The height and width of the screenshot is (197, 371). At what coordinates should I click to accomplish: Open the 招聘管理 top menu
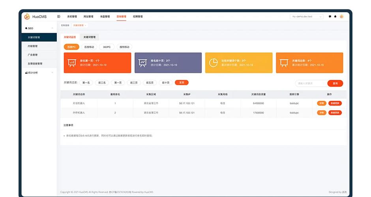click(138, 17)
